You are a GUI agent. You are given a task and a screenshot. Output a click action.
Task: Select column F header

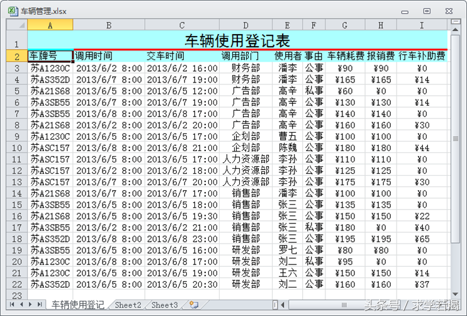314,25
